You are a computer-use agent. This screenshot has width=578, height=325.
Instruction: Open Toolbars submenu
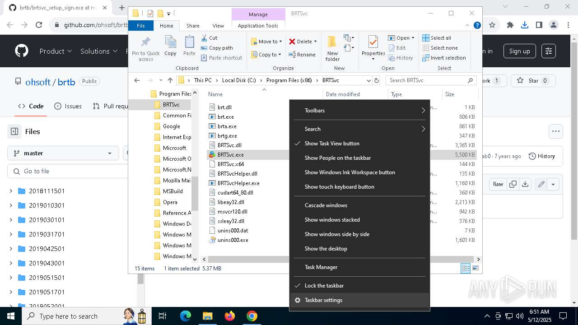[x=359, y=111]
